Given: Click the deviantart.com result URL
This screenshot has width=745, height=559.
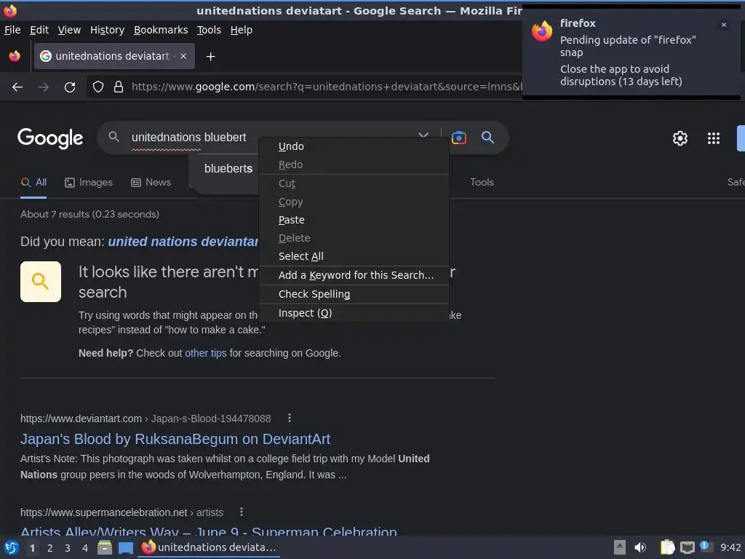Looking at the screenshot, I should (146, 419).
